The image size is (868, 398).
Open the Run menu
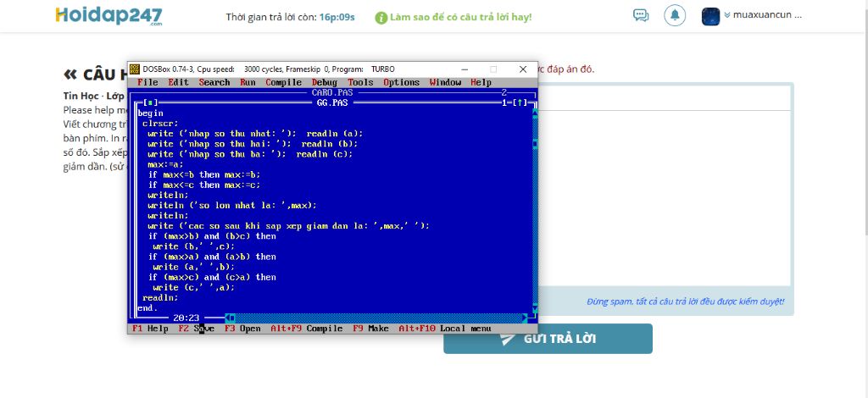coord(248,82)
